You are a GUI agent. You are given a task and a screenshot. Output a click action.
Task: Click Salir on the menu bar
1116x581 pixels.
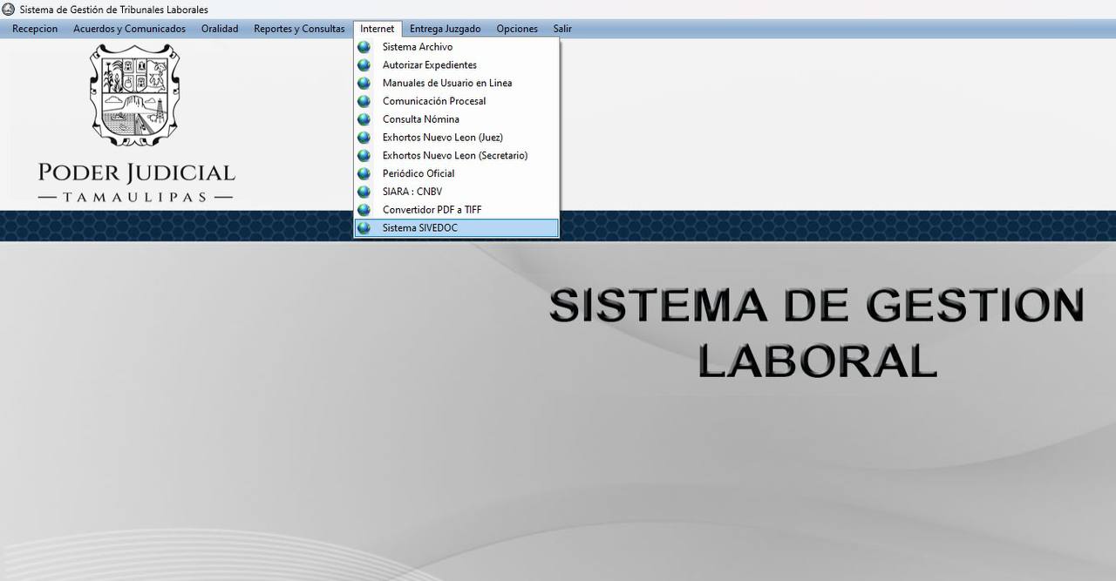tap(561, 28)
